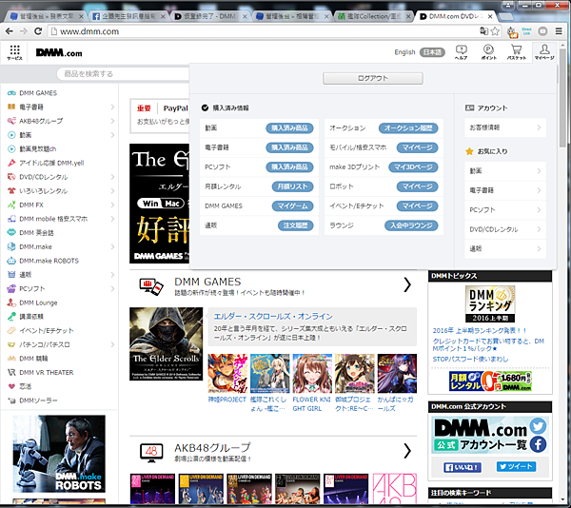Image resolution: width=571 pixels, height=508 pixels.
Task: Open the DMM.make ROBOTS banner image
Action: click(59, 454)
